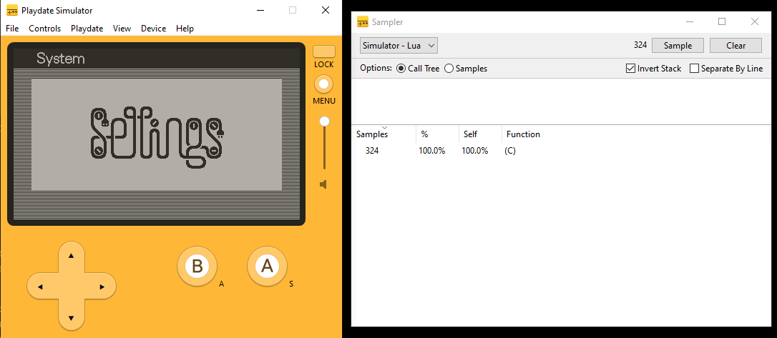
Task: Click the round MENU button
Action: point(323,84)
